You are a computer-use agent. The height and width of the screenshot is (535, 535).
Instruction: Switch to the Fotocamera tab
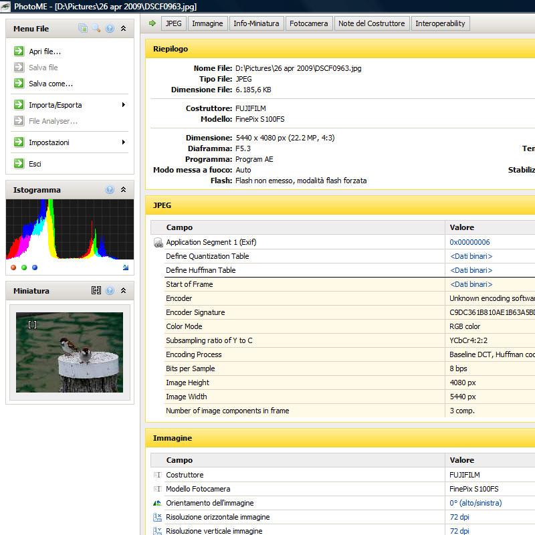[308, 23]
